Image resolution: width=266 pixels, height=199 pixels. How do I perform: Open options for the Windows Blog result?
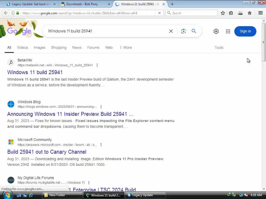pos(101,107)
